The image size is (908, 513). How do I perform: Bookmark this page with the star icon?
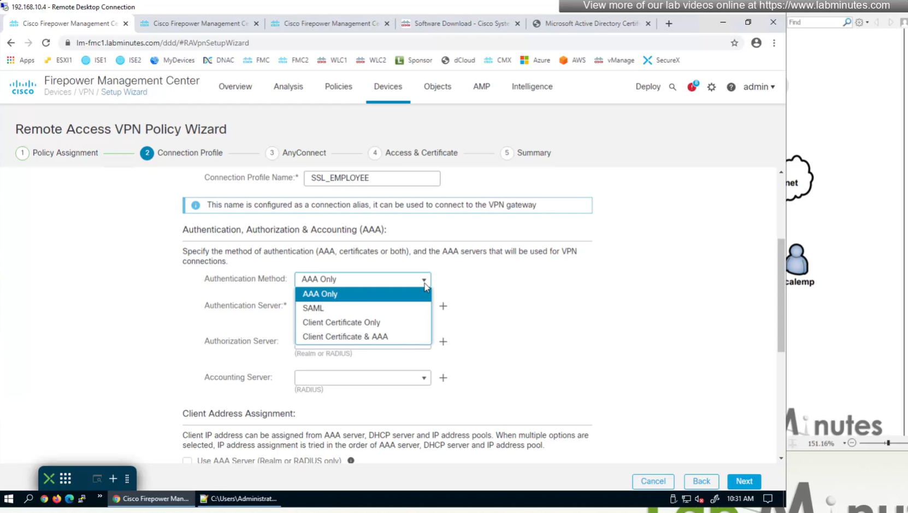(734, 43)
